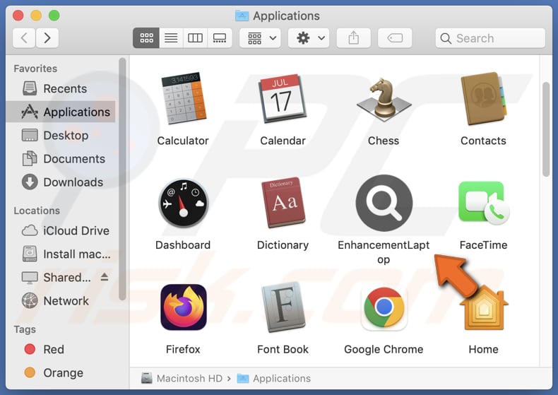The image size is (558, 395).
Task: Eject the Shared… volume
Action: click(x=105, y=277)
